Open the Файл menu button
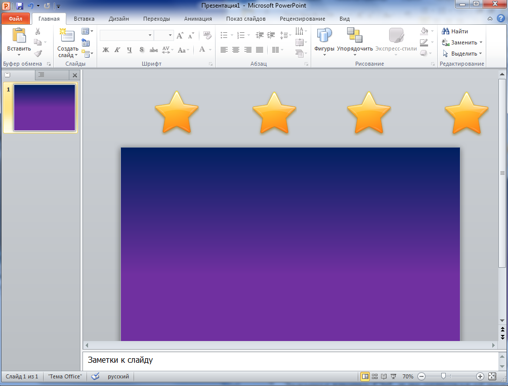This screenshot has width=508, height=386. (16, 19)
